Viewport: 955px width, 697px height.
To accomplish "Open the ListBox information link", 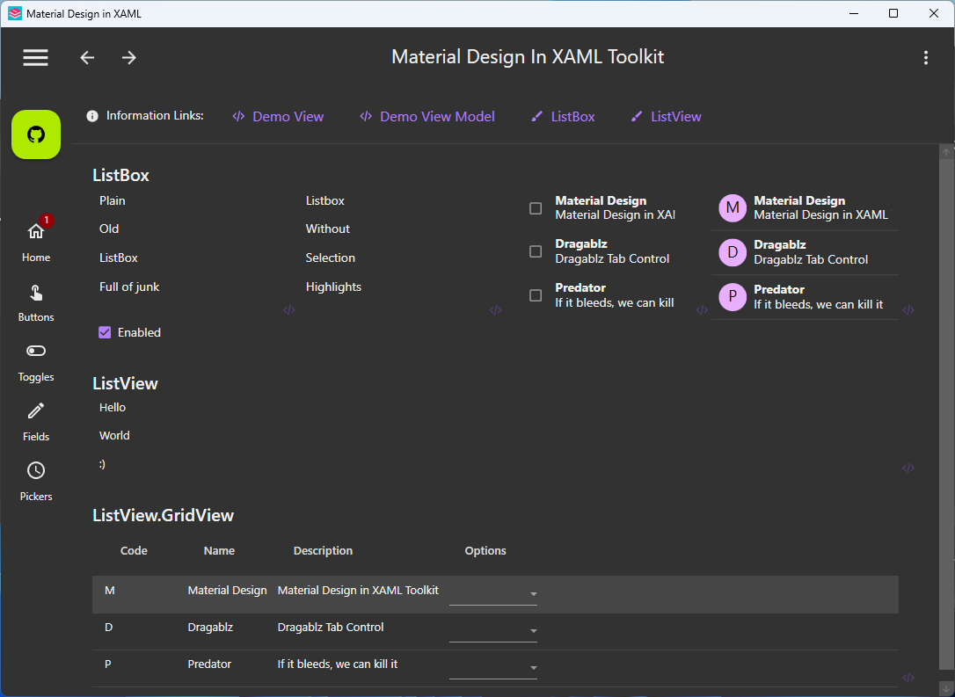I will click(563, 116).
